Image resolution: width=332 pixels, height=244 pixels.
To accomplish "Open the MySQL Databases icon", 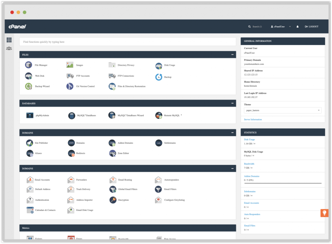I will point(72,116).
